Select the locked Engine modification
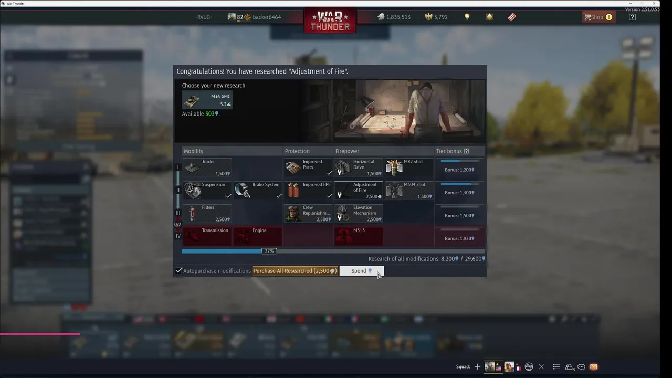 (x=258, y=236)
